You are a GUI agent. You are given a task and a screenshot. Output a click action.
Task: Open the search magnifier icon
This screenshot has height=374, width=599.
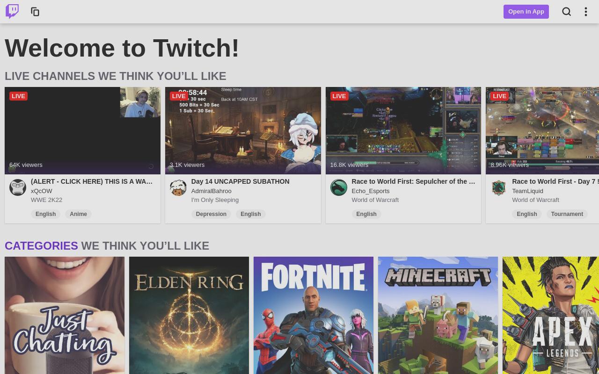point(566,12)
